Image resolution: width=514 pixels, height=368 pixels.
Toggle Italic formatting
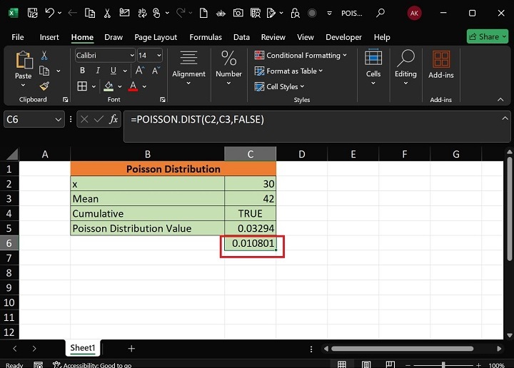point(96,71)
